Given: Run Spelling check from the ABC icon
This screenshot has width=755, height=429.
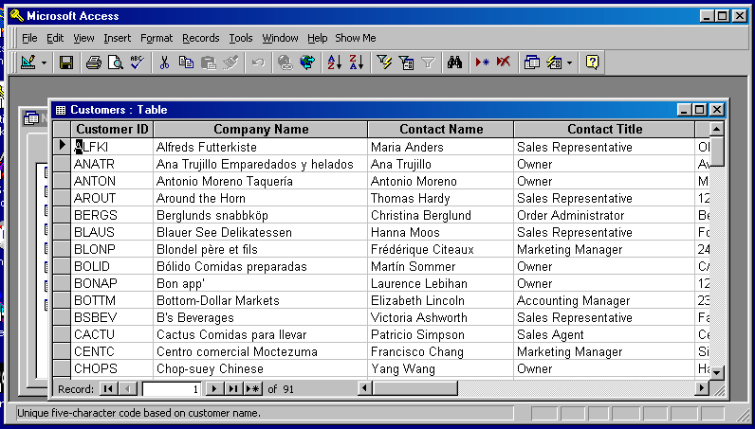Looking at the screenshot, I should click(138, 63).
